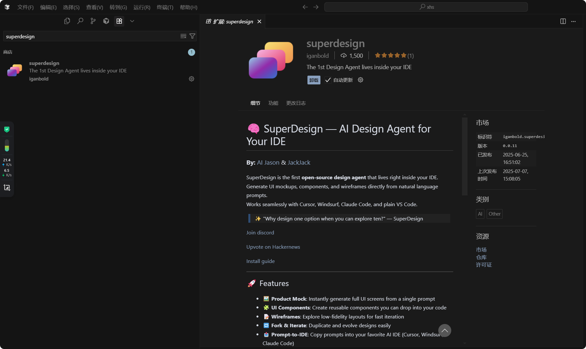Click the iganbold publisher name in header
Screen dimensions: 586x349
coord(318,56)
